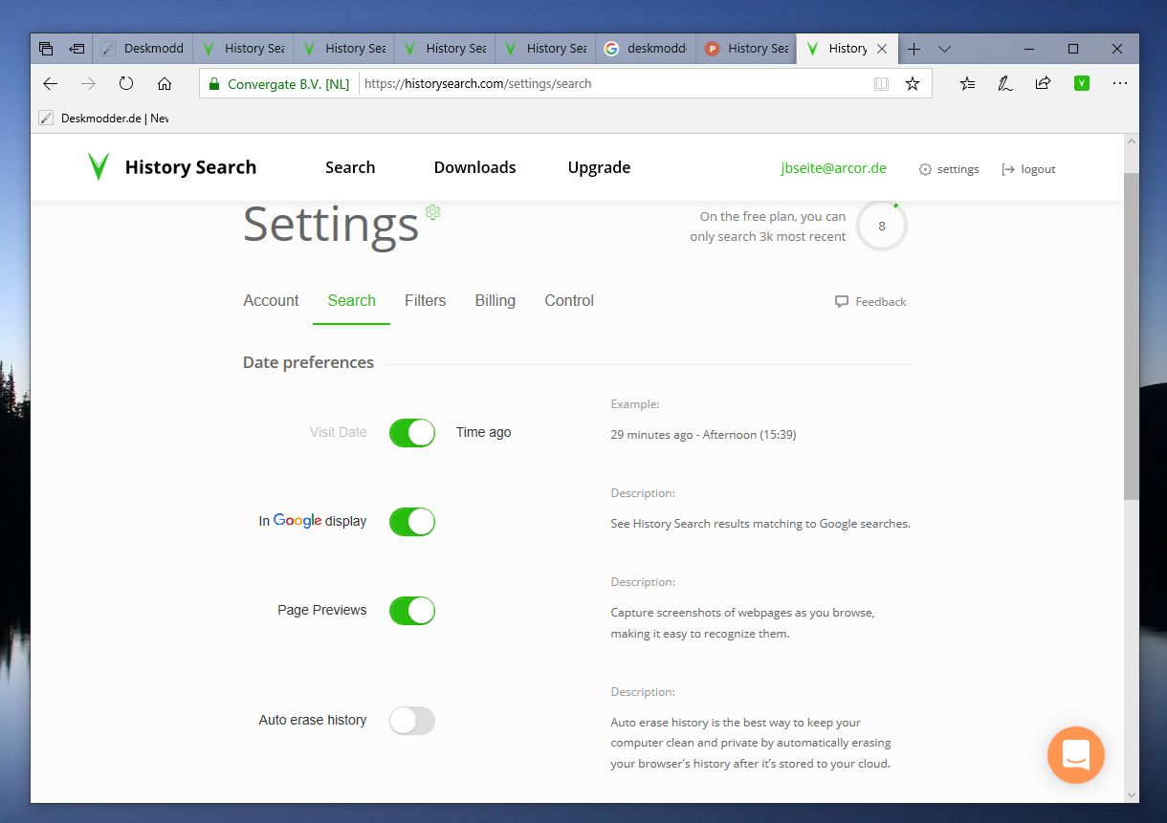Image resolution: width=1167 pixels, height=823 pixels.
Task: Switch to the Deskmodd browser tab
Action: (143, 49)
